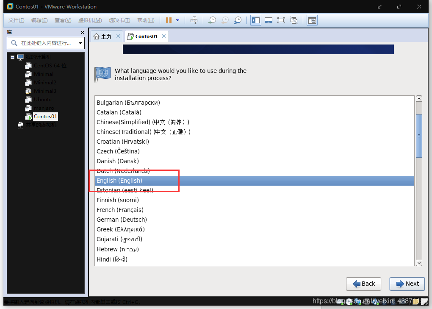This screenshot has width=432, height=309.
Task: Select Danish (Dansk) language
Action: click(x=254, y=161)
